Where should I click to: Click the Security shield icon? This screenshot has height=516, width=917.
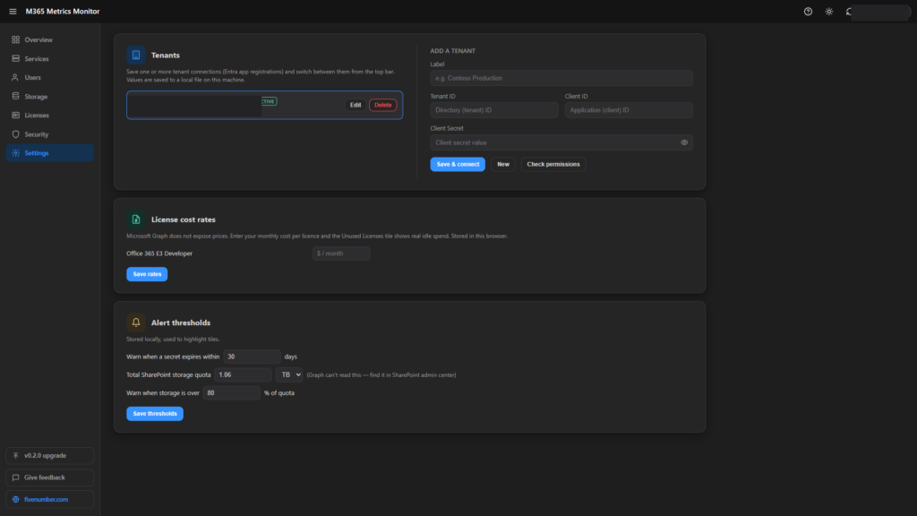point(16,134)
